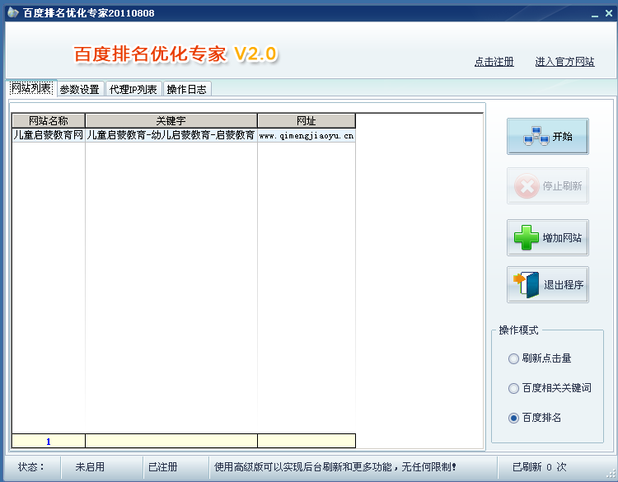This screenshot has height=482, width=618.
Task: Select the www.qimengjiaoyu.cn URL cell
Action: [x=307, y=135]
